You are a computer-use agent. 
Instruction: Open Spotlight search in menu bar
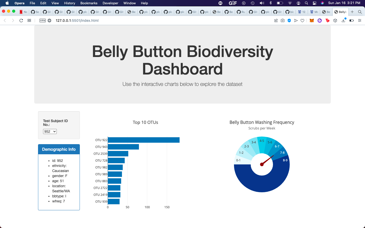click(x=306, y=3)
